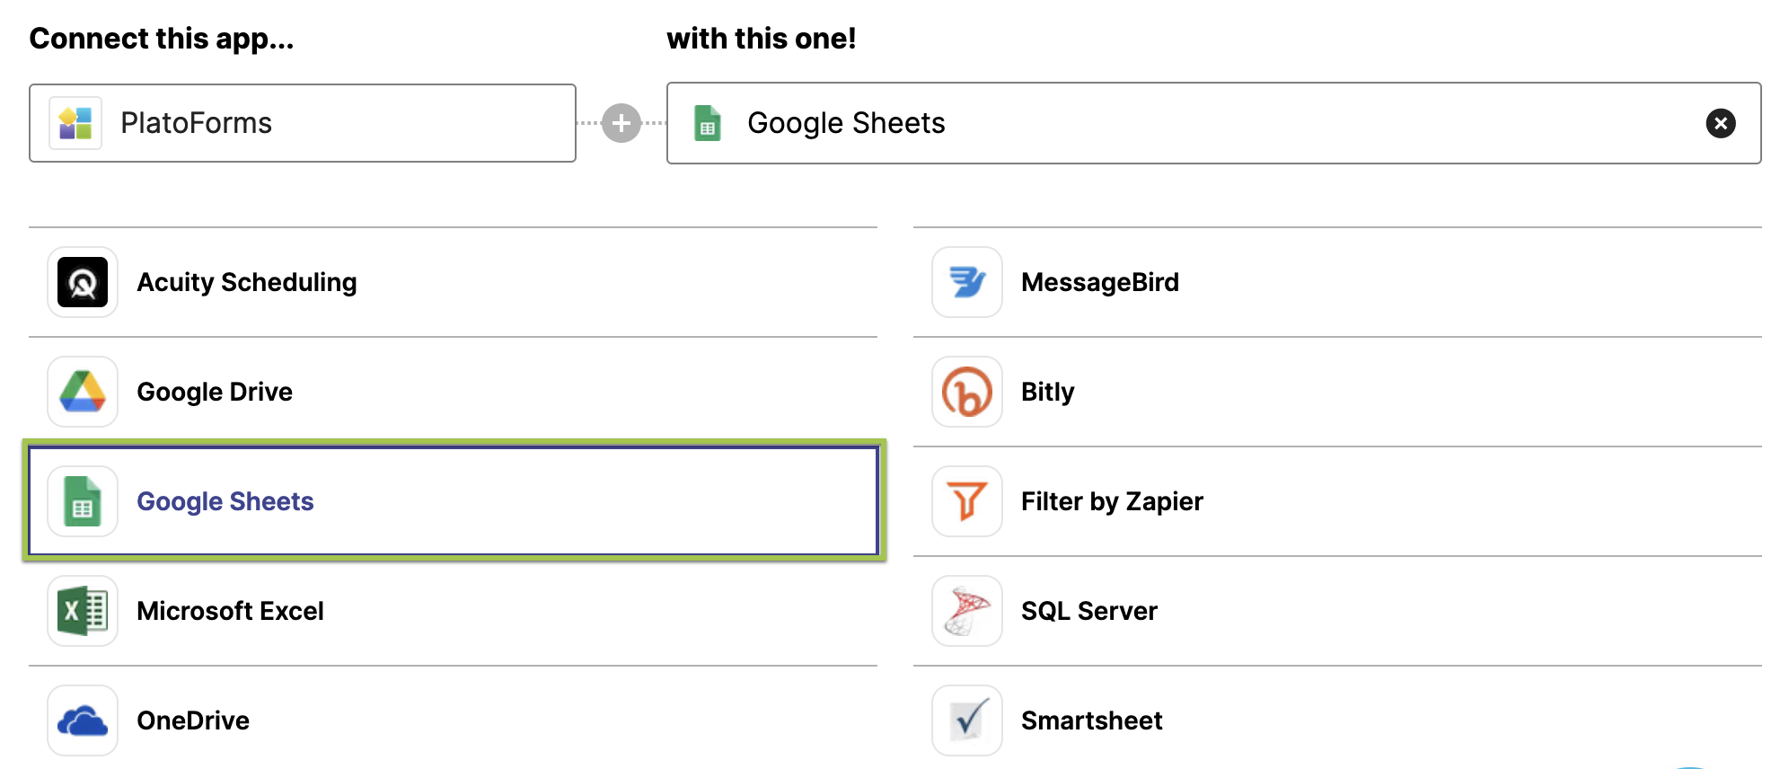Click the Google Sheets search field text
1789x769 pixels.
point(846,123)
